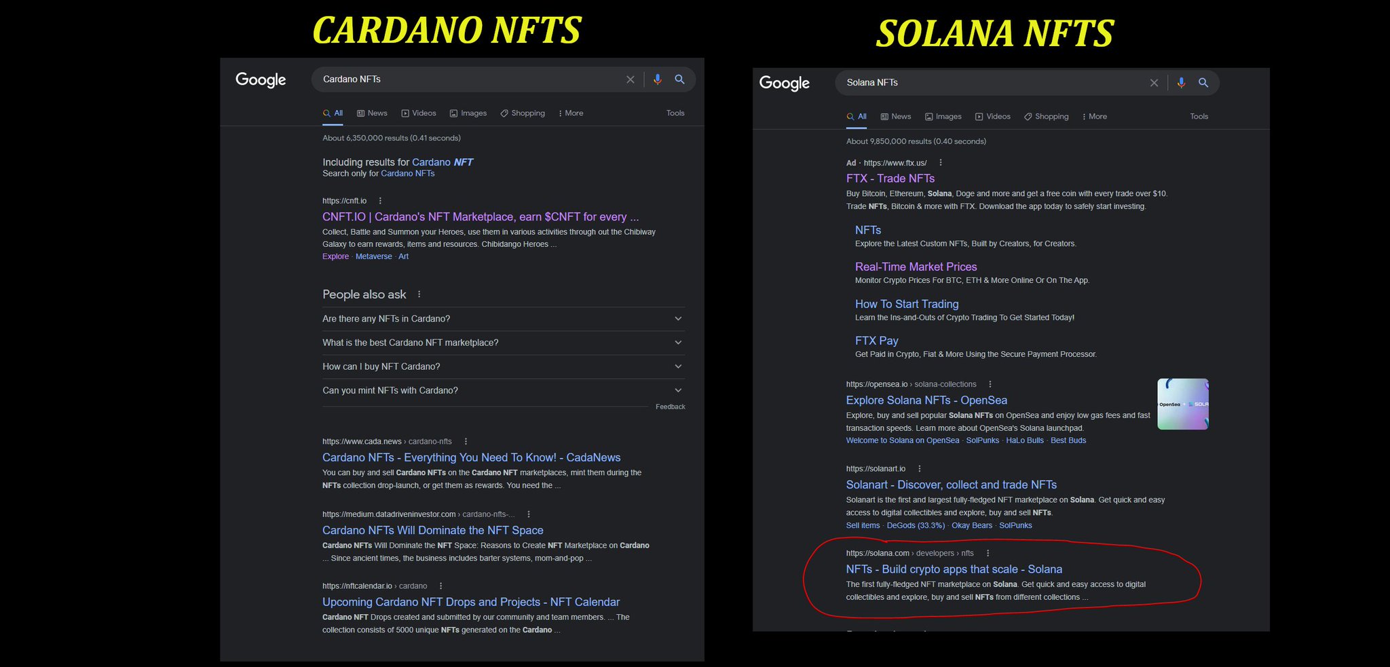Open the options menu for the solanart.io result
This screenshot has height=667, width=1390.
[920, 469]
